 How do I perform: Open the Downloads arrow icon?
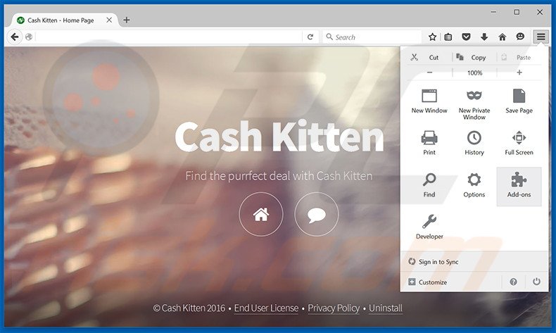(484, 37)
